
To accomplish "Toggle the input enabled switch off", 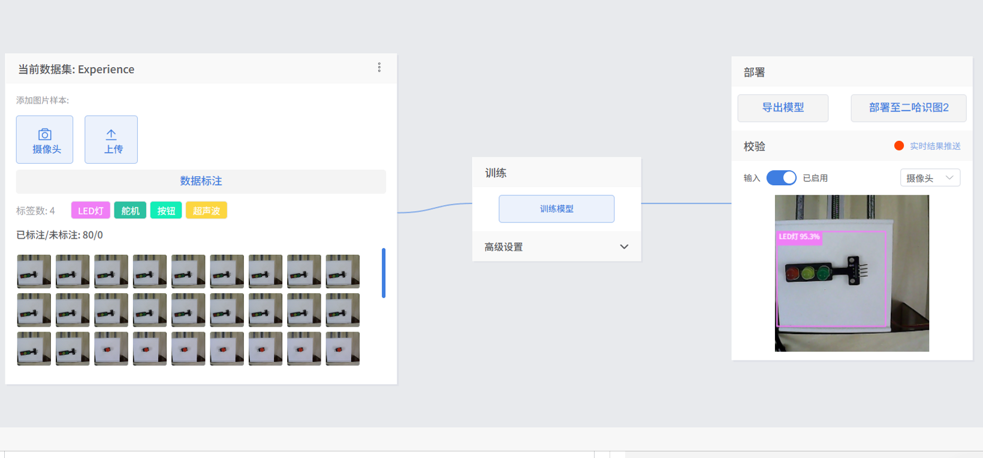I will pos(781,178).
